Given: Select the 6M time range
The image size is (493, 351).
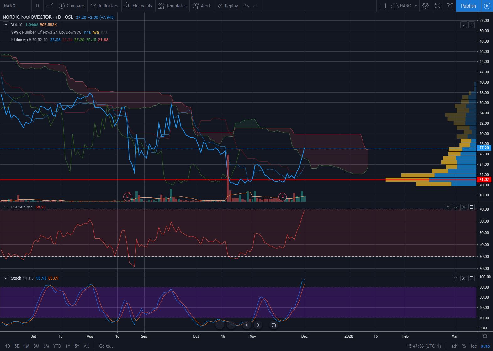Looking at the screenshot, I should pos(46,346).
